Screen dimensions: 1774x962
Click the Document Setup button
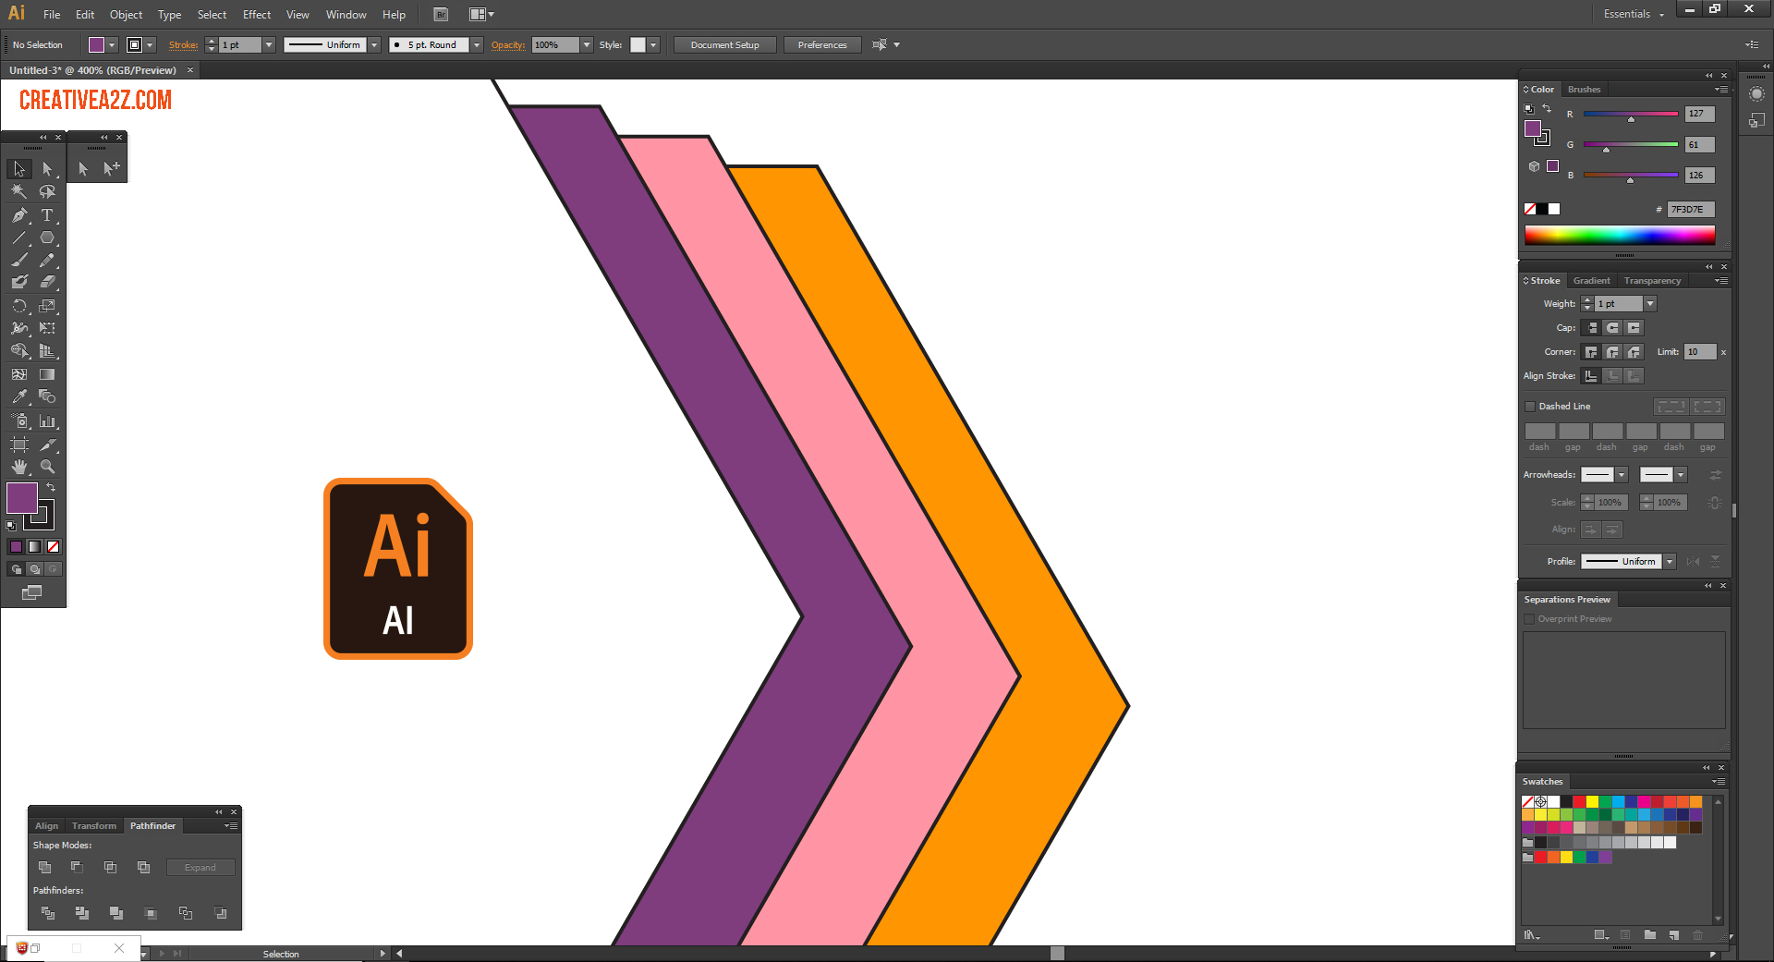pos(725,44)
